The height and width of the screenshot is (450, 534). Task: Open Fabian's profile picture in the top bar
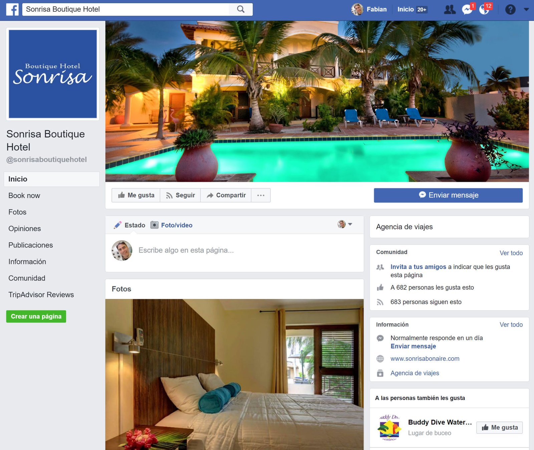357,9
